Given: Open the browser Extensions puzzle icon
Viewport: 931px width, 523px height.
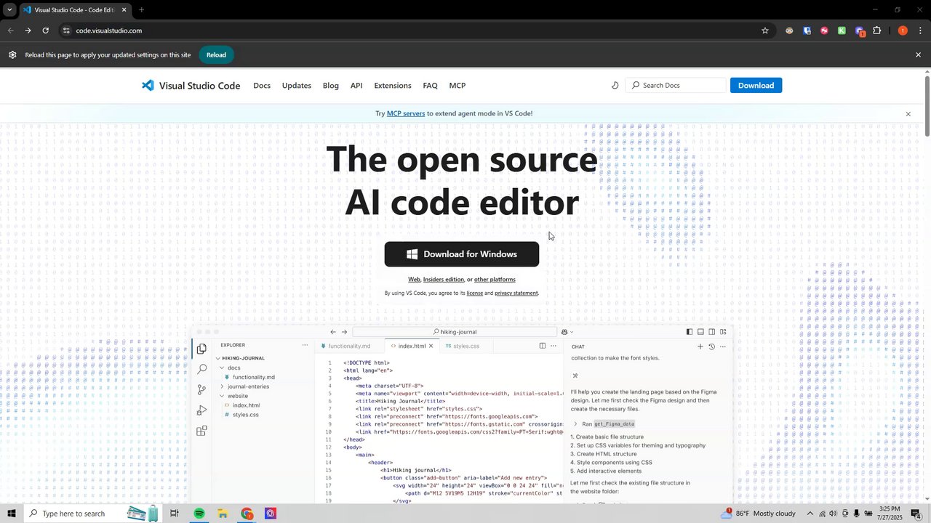Looking at the screenshot, I should coord(876,31).
